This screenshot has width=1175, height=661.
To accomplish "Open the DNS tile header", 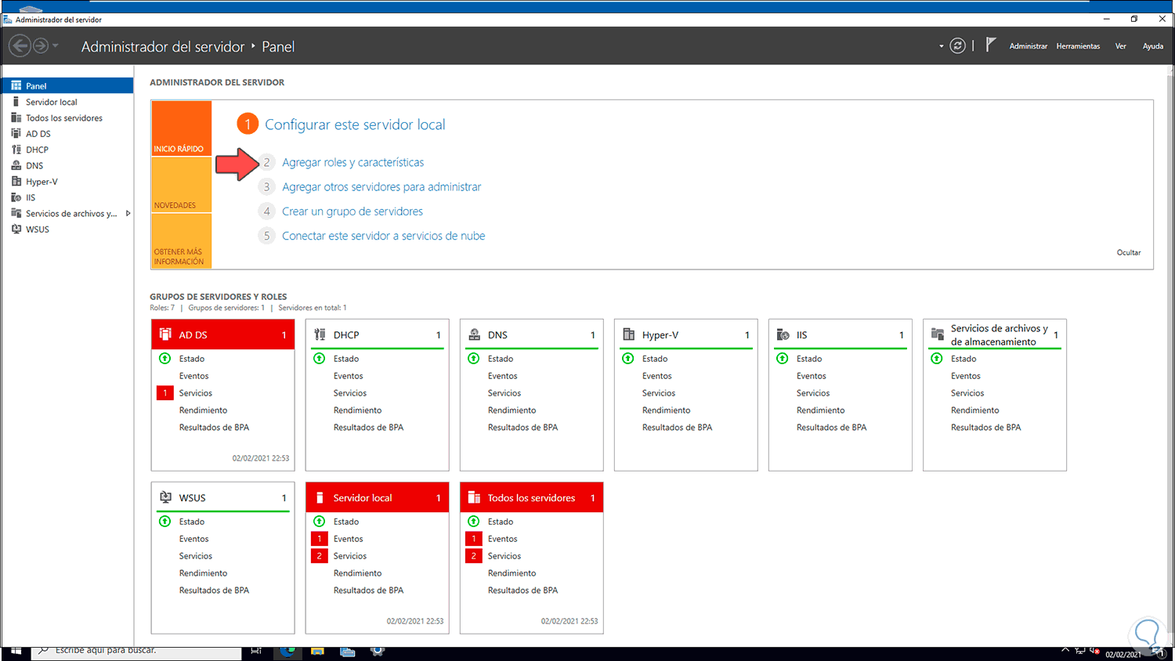I will tap(531, 334).
